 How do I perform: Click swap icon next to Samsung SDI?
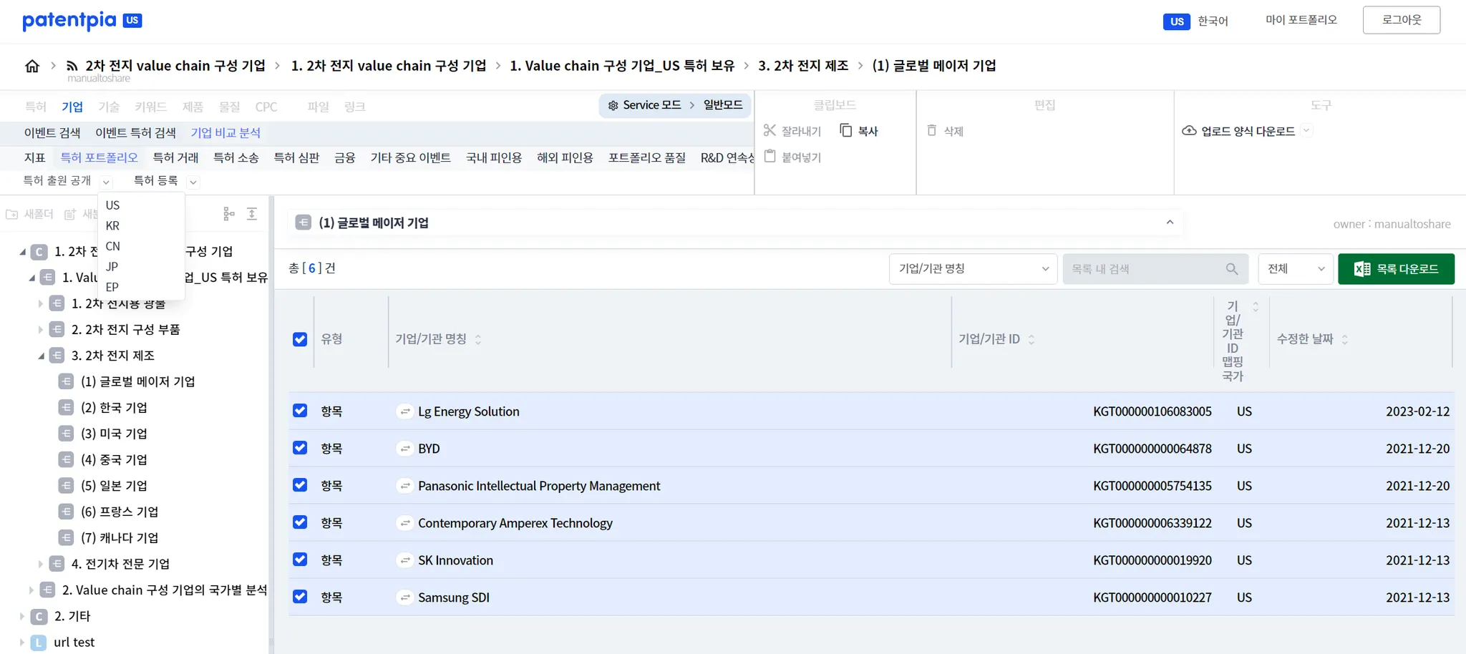point(405,597)
